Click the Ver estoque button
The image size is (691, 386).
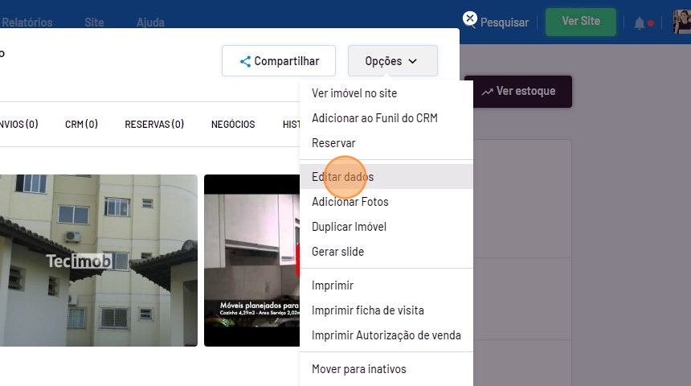pyautogui.click(x=518, y=92)
